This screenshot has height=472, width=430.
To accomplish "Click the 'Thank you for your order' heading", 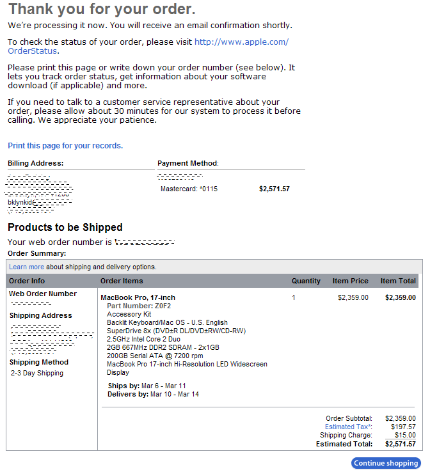I will pos(102,10).
